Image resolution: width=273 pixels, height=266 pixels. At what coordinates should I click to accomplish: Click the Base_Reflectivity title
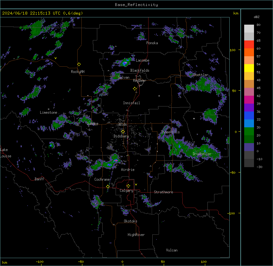(x=136, y=5)
